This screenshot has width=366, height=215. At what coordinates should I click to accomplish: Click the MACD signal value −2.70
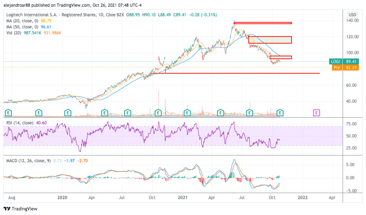tap(83, 161)
